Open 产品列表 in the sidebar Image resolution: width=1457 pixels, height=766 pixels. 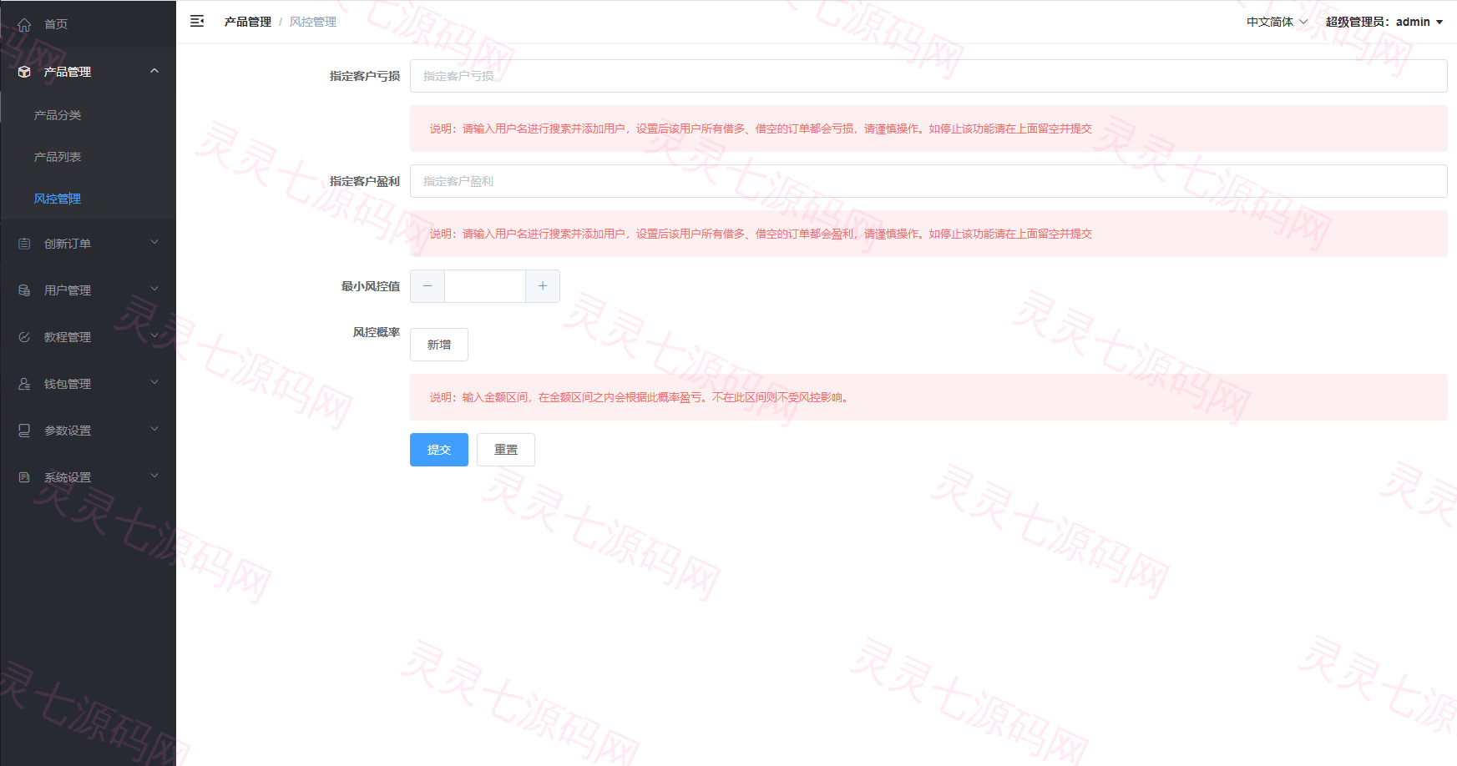tap(58, 157)
